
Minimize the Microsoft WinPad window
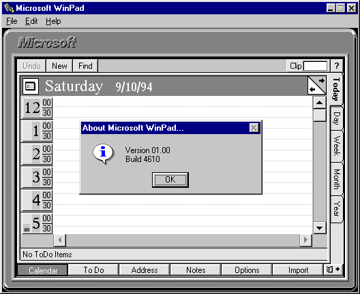pos(331,8)
